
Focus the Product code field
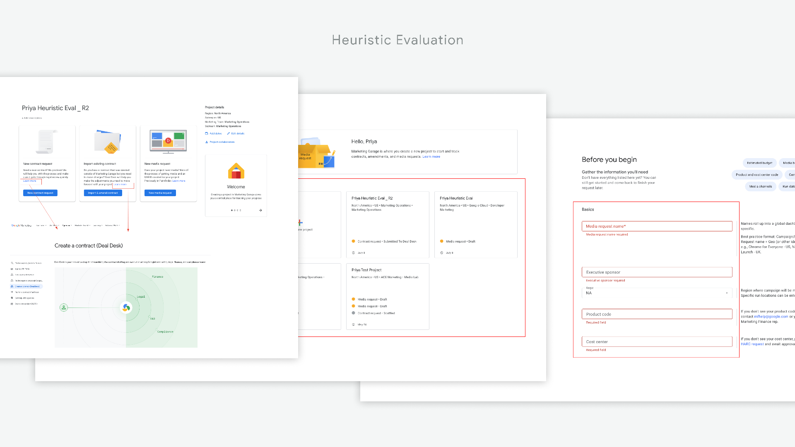coord(657,314)
